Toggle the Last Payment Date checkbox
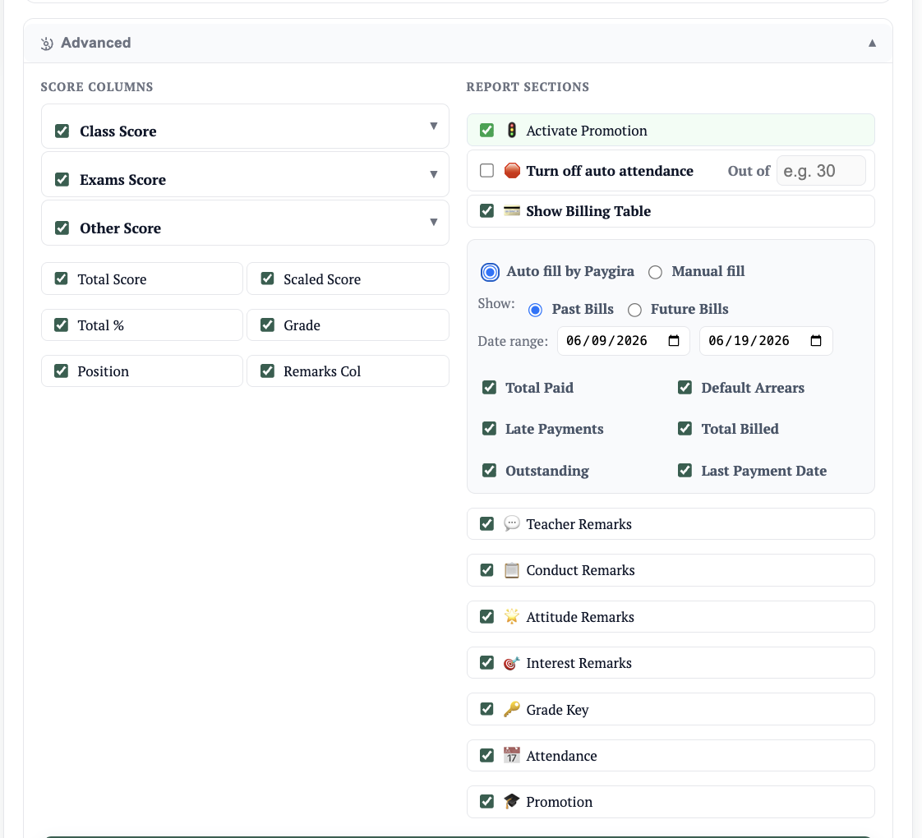Image resolution: width=922 pixels, height=838 pixels. (x=685, y=470)
